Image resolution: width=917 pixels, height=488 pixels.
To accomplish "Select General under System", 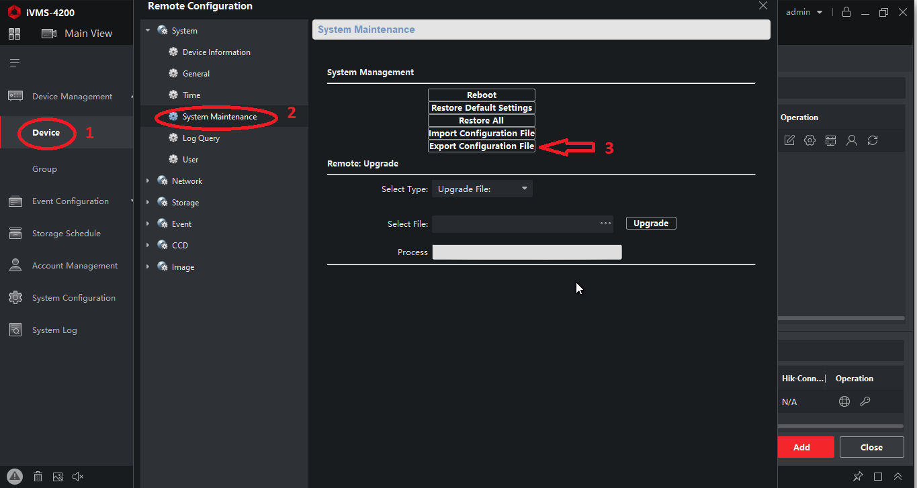I will click(196, 74).
